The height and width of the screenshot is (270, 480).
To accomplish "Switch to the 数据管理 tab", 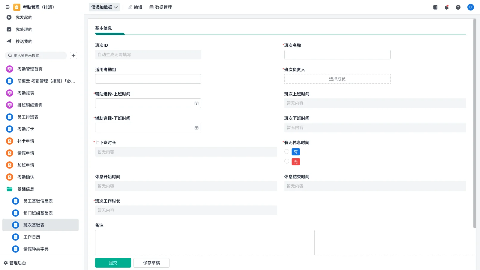I will point(160,7).
